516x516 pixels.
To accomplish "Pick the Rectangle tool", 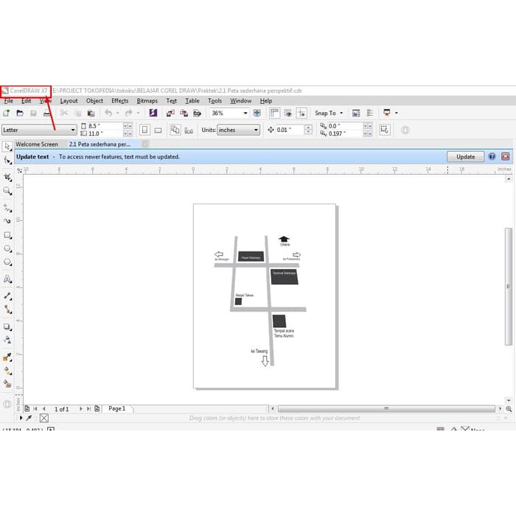I will click(x=7, y=235).
